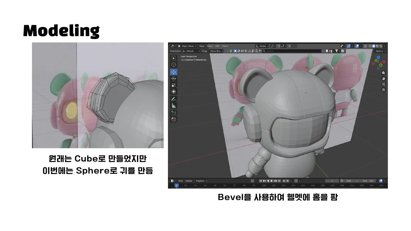This screenshot has height=231, width=411.
Task: Open the Orientation Default dropdown
Action: 191,51
